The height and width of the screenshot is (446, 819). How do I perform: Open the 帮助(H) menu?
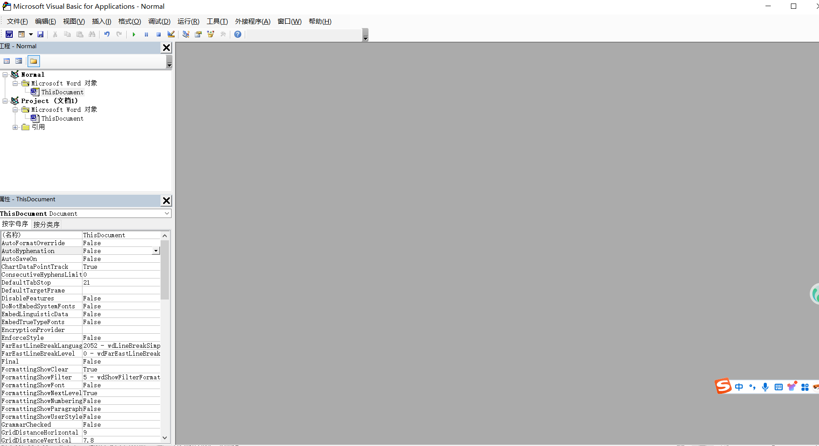(320, 21)
